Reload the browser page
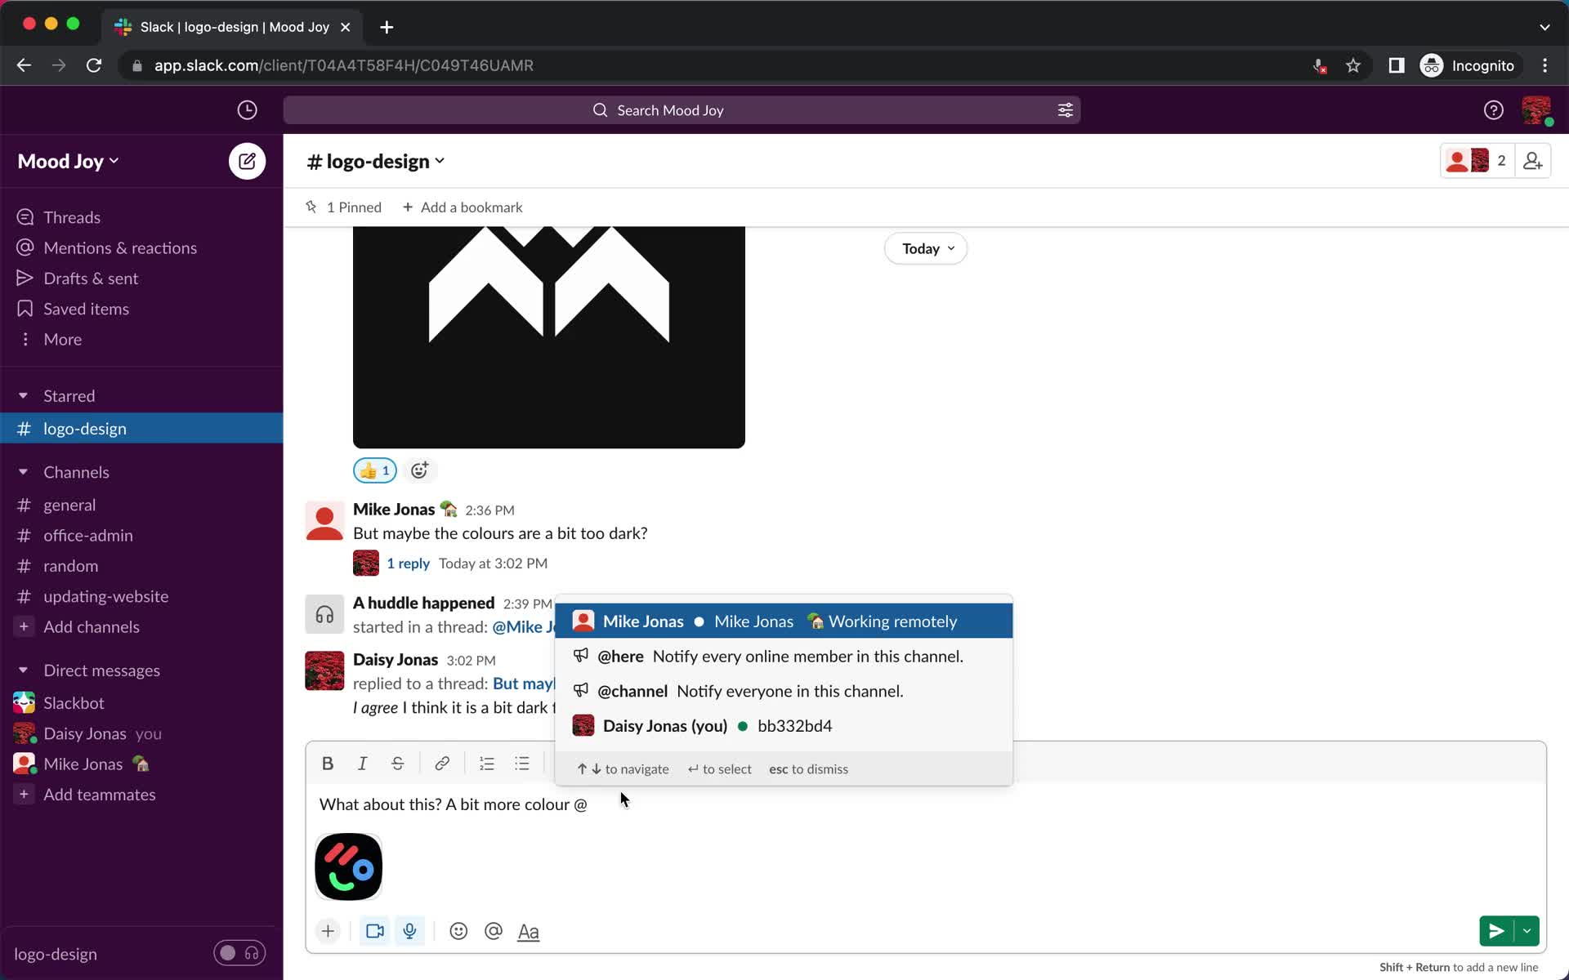Viewport: 1569px width, 980px height. click(x=94, y=65)
